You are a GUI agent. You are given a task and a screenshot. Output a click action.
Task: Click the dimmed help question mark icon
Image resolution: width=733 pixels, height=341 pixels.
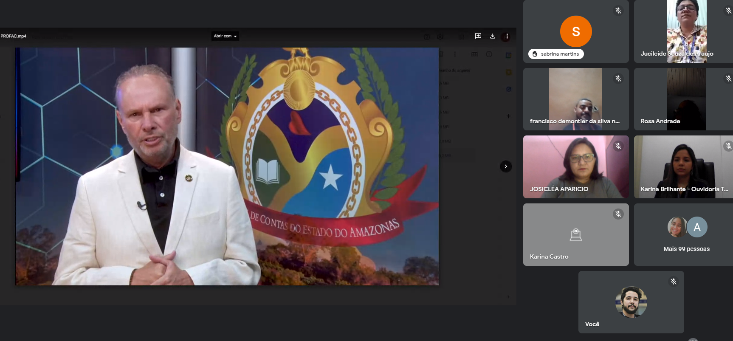pos(427,37)
